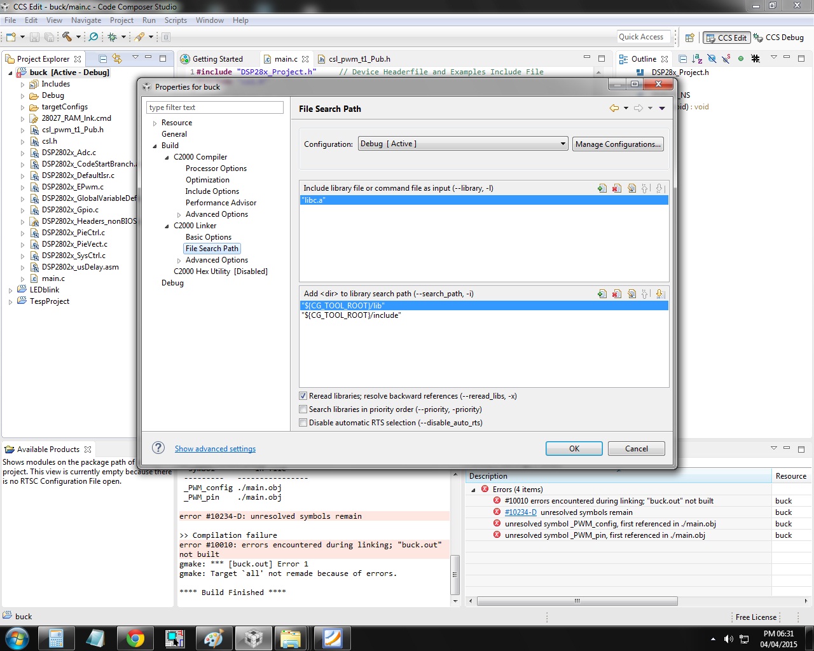
Task: Hide fields in the Outline view
Action: click(x=712, y=58)
